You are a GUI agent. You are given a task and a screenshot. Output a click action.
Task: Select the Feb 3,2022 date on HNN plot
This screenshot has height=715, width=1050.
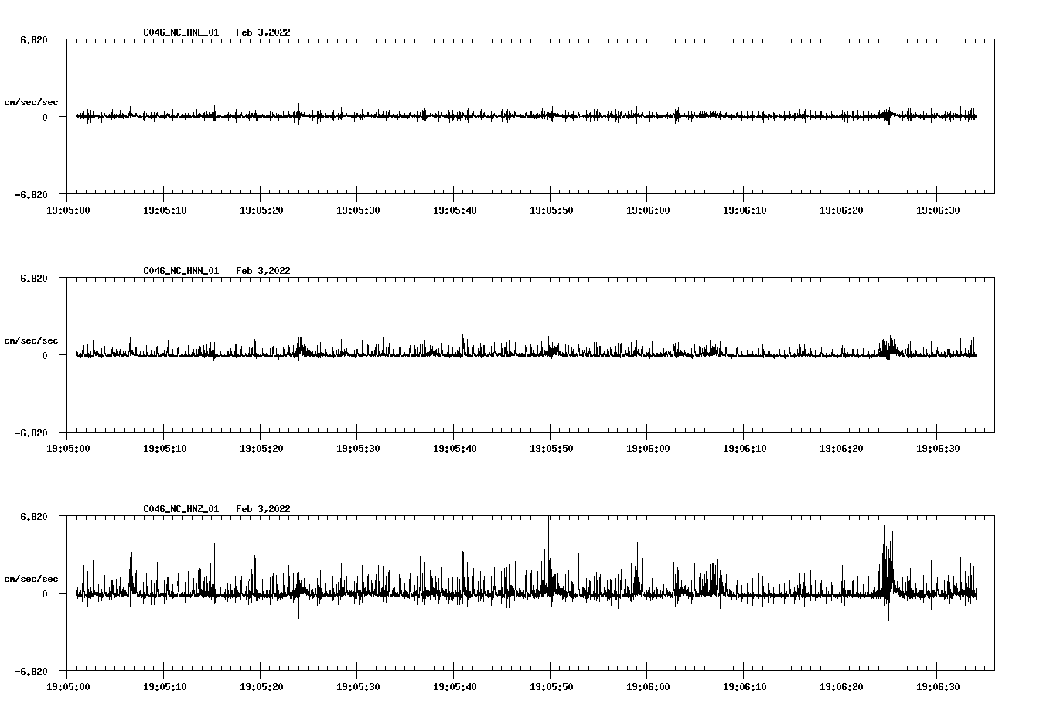(263, 271)
